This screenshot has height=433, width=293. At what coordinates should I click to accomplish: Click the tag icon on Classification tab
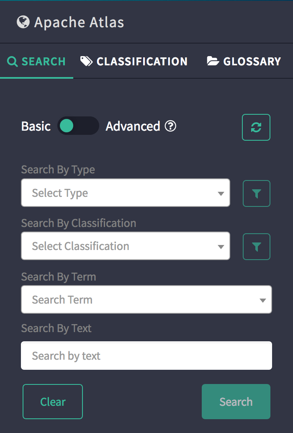pos(87,62)
